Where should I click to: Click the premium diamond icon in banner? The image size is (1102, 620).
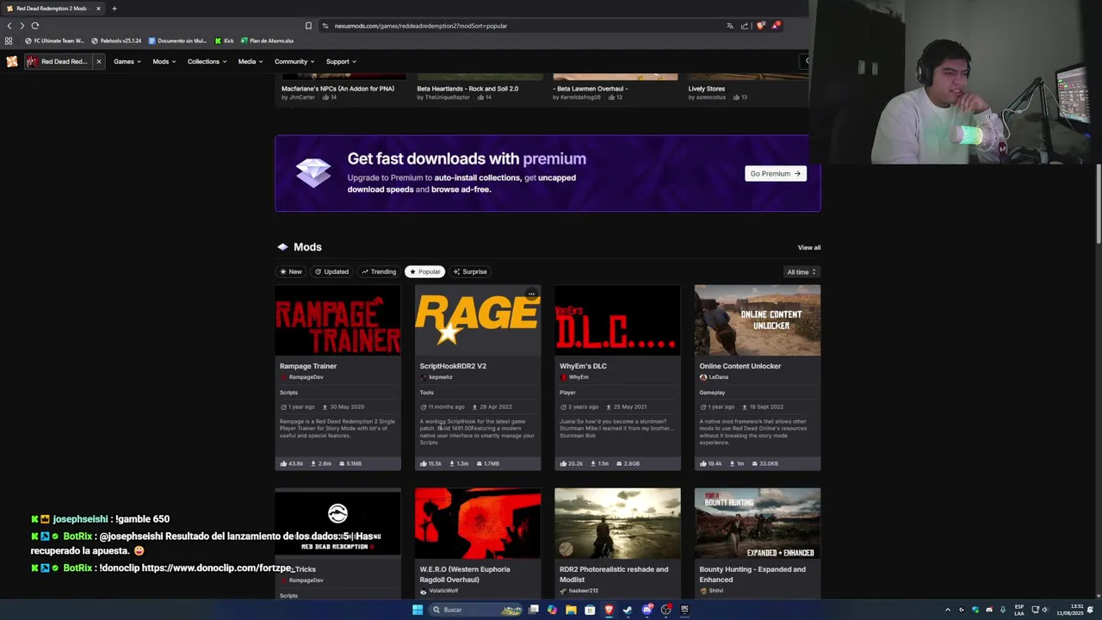pos(313,172)
